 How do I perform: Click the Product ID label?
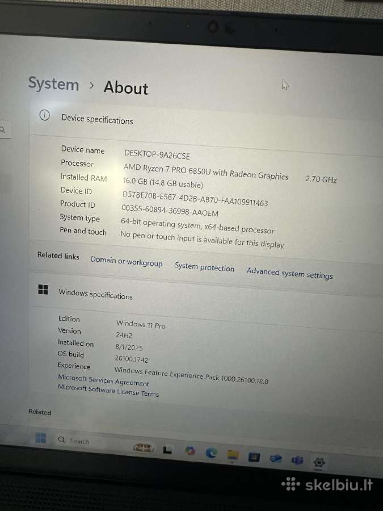click(78, 204)
